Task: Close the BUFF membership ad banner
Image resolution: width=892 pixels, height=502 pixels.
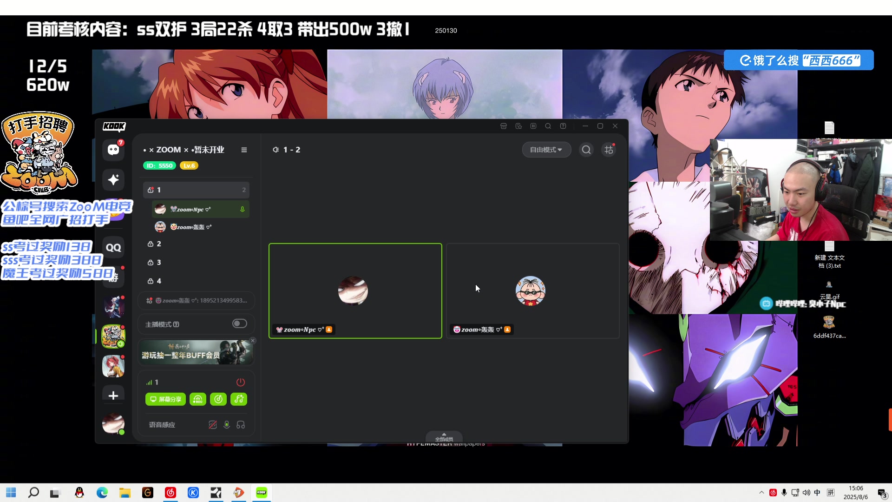Action: point(253,340)
